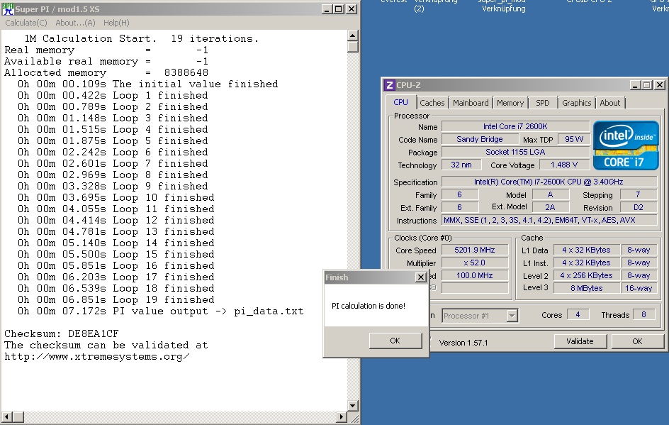Image resolution: width=669 pixels, height=425 pixels.
Task: Click the Package value 'Socket 1155 LGA'
Action: tap(515, 152)
